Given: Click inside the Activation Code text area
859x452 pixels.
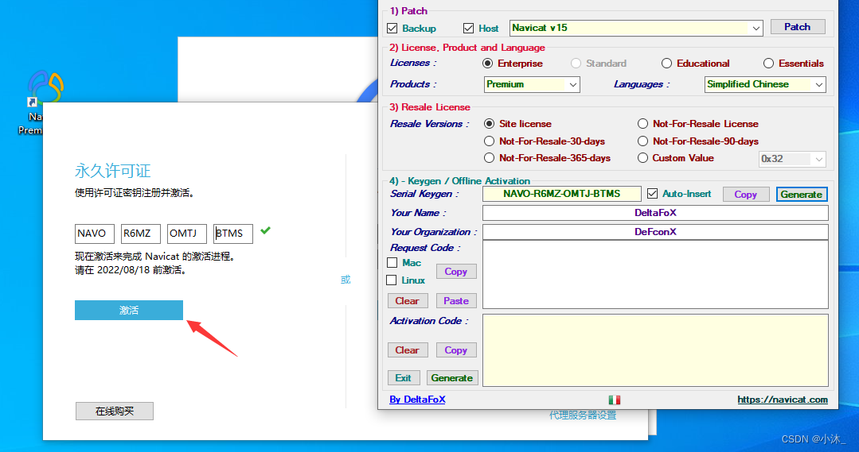Looking at the screenshot, I should click(x=655, y=350).
